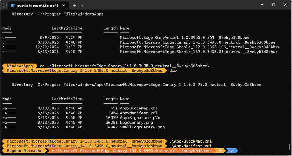Image resolution: width=292 pixels, height=156 pixels.
Task: Click the lower Length column header
Action: [x=110, y=99]
